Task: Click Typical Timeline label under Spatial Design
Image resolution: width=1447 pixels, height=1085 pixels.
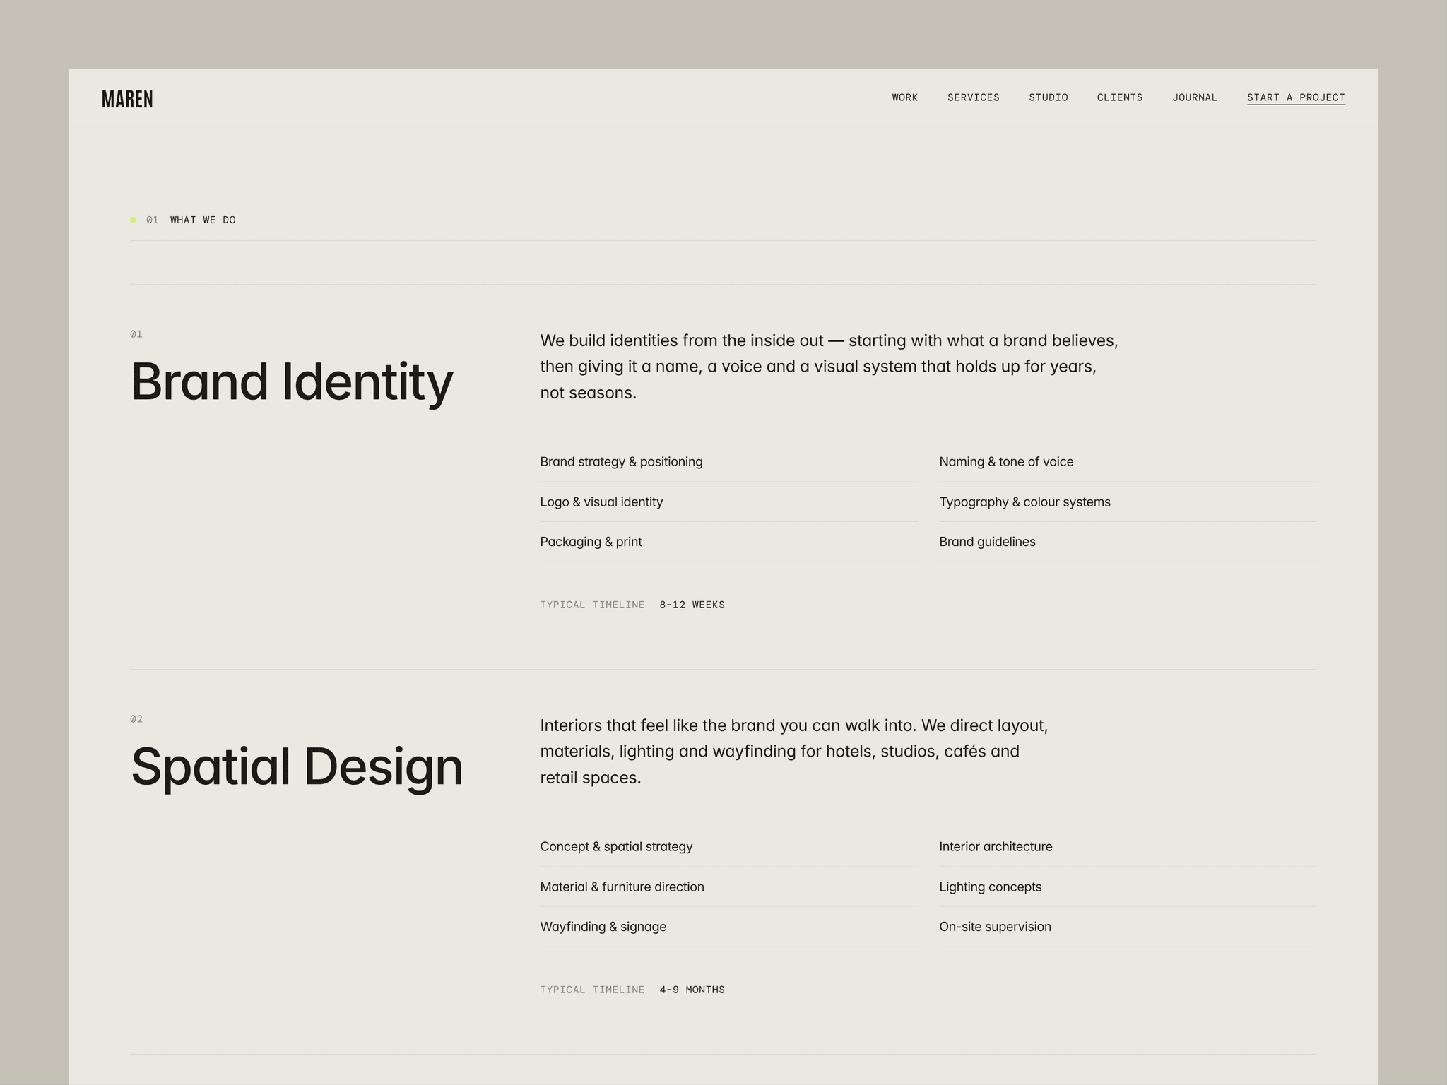Action: click(592, 990)
